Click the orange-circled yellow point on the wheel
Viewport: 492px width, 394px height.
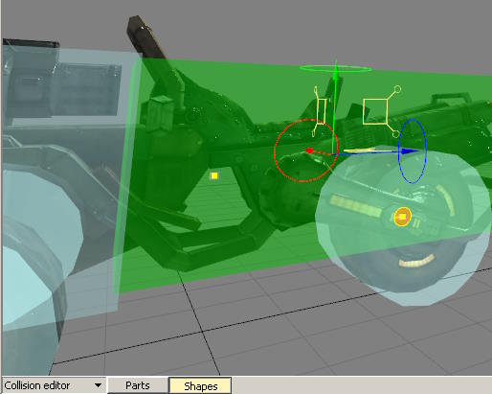(x=402, y=217)
